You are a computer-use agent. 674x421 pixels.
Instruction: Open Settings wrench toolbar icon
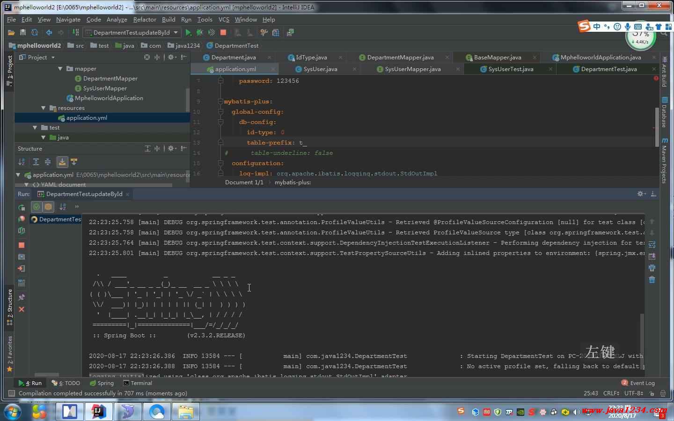pos(264,33)
